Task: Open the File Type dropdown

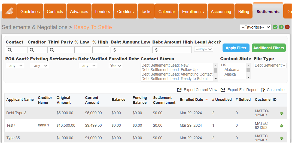Action: (x=270, y=65)
